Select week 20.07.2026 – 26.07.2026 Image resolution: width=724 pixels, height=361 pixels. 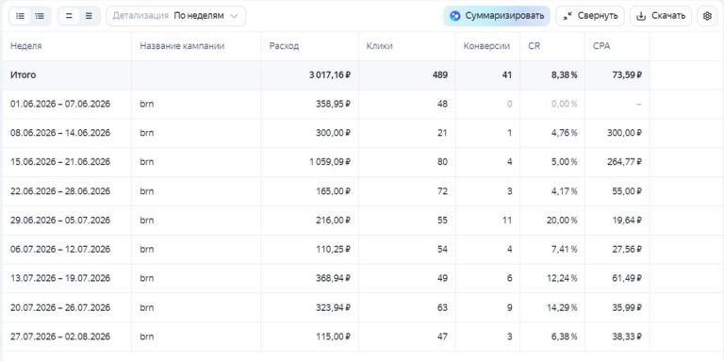tap(60, 307)
